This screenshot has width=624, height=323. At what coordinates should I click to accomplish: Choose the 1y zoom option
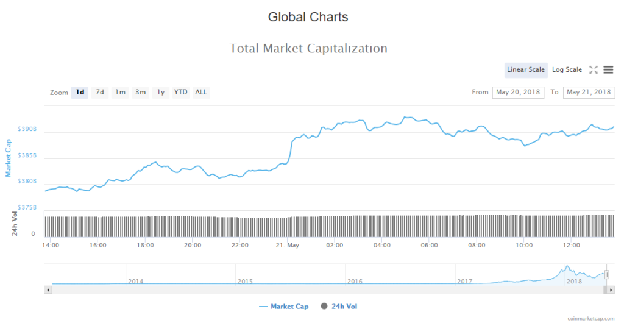(160, 93)
